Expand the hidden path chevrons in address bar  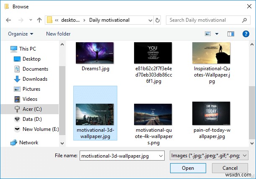click(x=57, y=20)
